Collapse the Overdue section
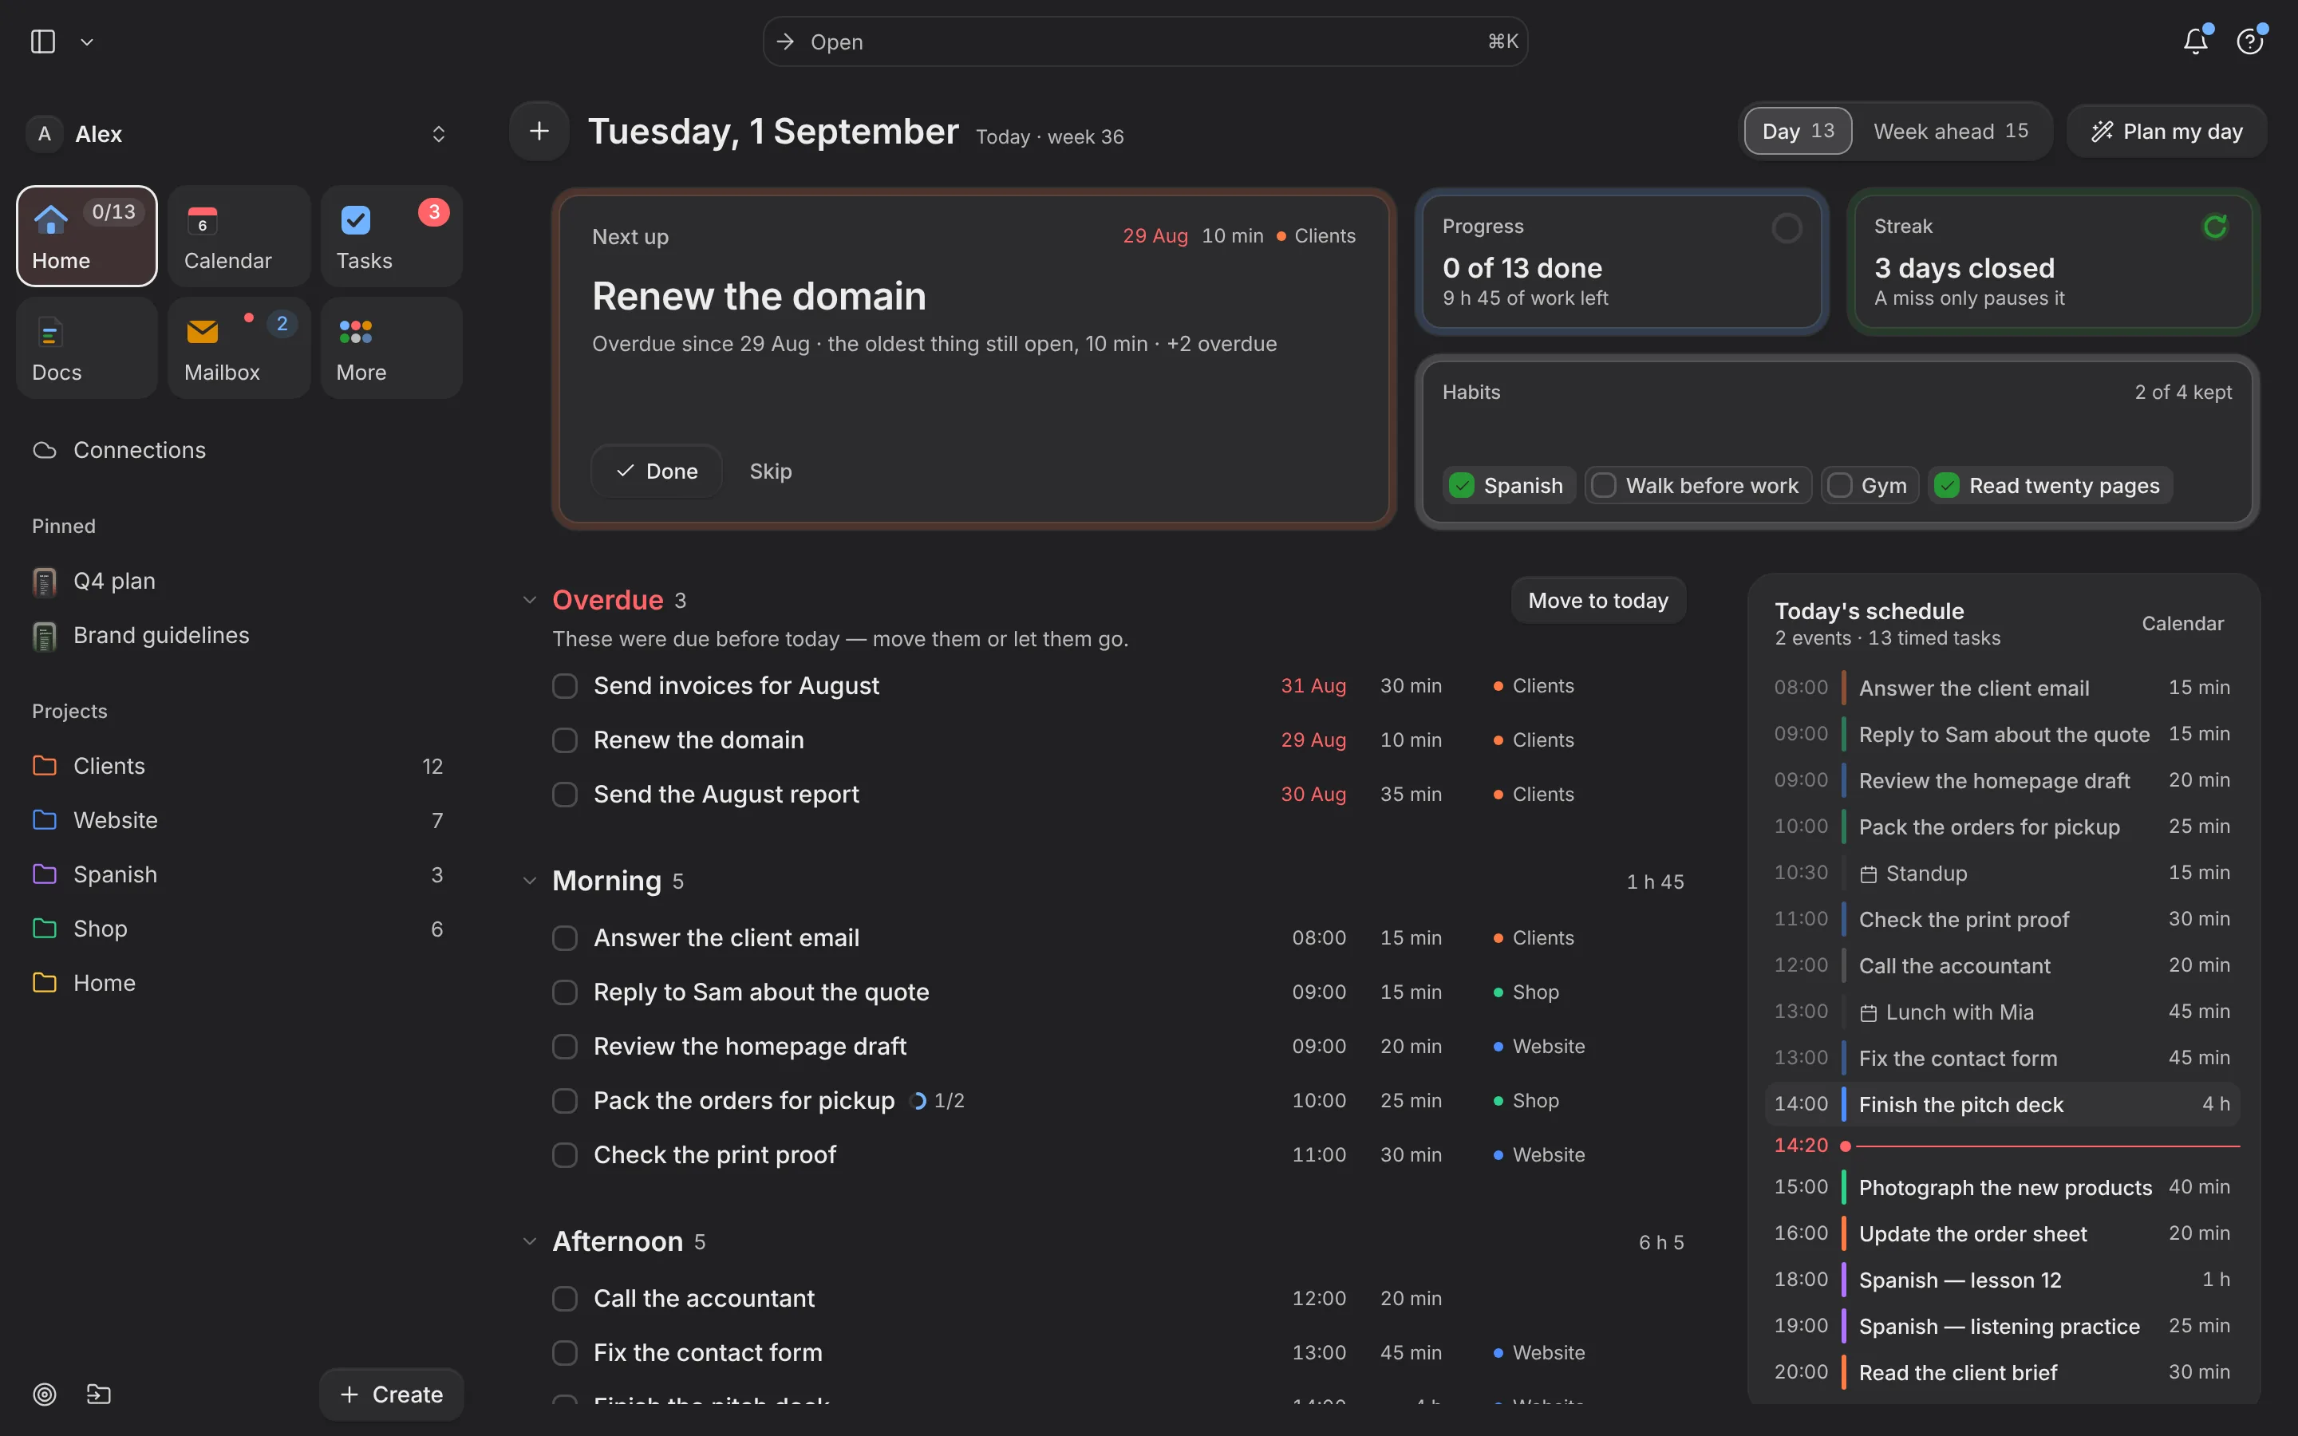 (530, 600)
